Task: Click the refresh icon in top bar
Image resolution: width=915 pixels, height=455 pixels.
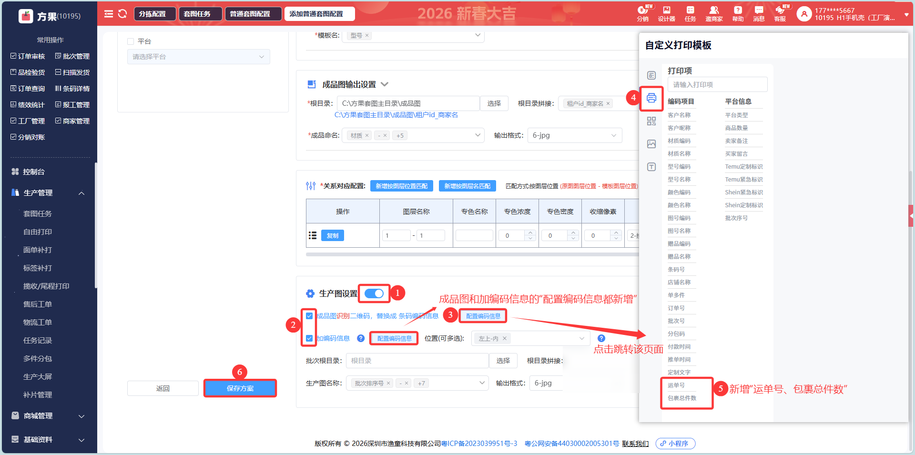Action: (x=122, y=14)
